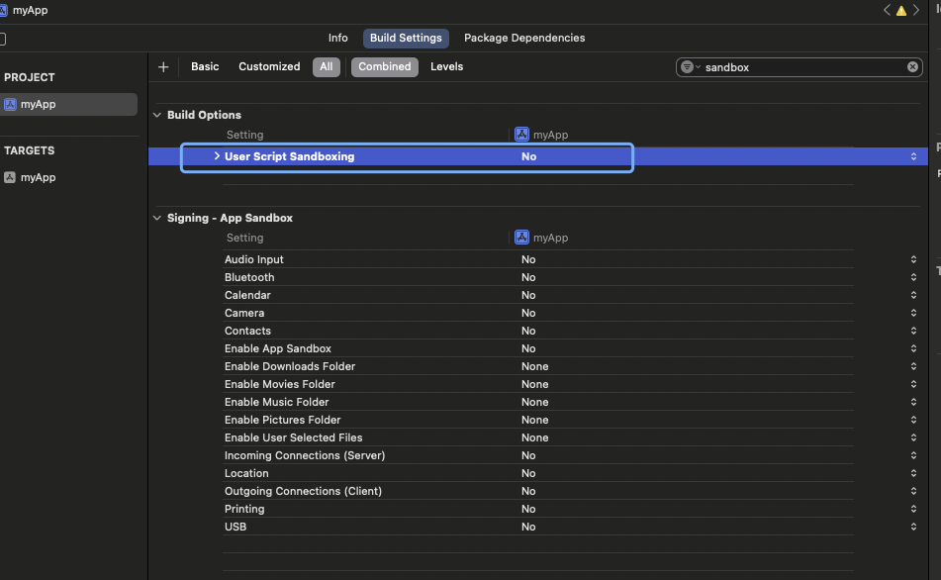
Task: Open Enable Movies Folder value stepper
Action: 913,384
